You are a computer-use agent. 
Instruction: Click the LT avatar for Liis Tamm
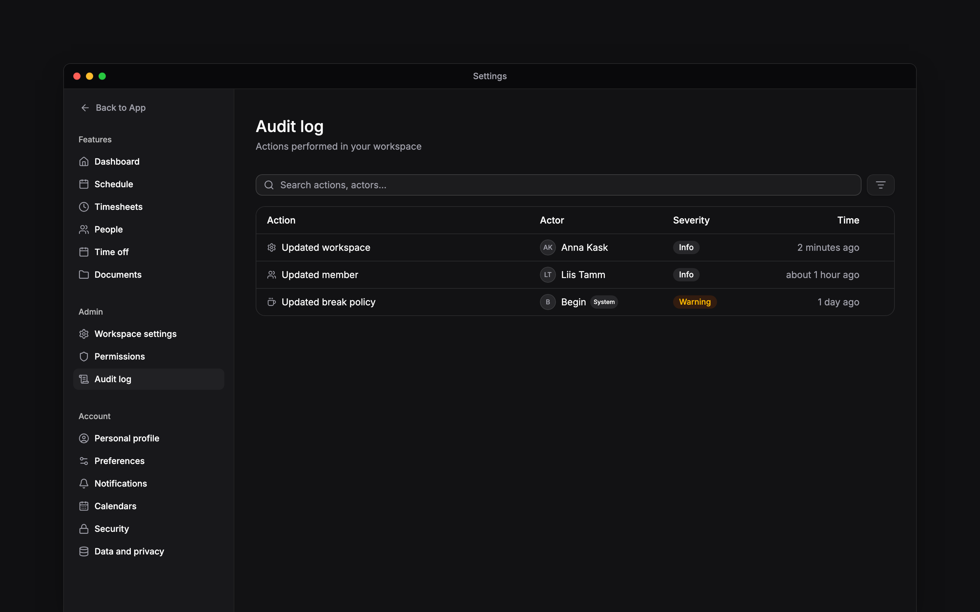coord(548,275)
